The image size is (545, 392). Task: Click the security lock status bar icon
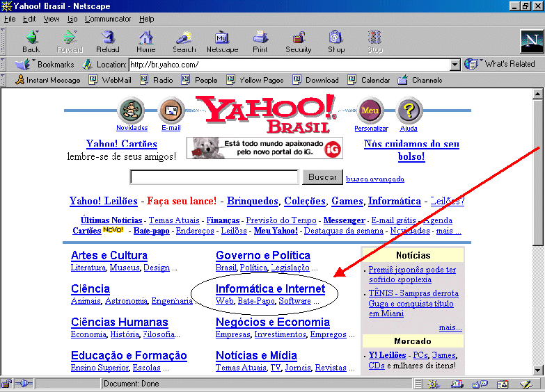[6, 384]
